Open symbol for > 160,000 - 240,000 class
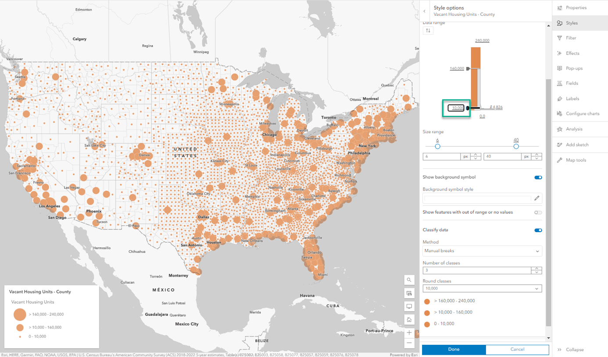 pos(427,302)
